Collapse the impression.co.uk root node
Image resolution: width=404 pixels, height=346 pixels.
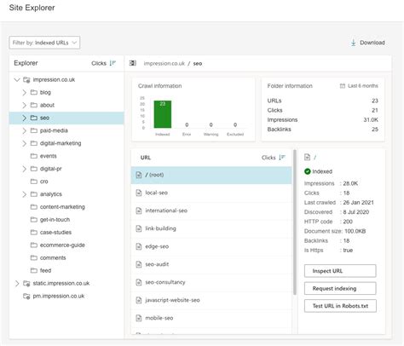[17, 79]
